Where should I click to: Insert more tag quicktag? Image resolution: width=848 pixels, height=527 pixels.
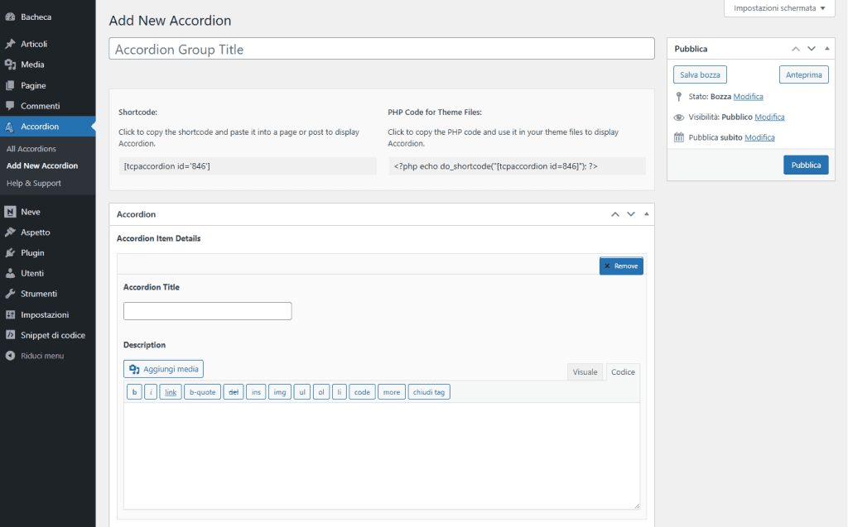click(392, 392)
